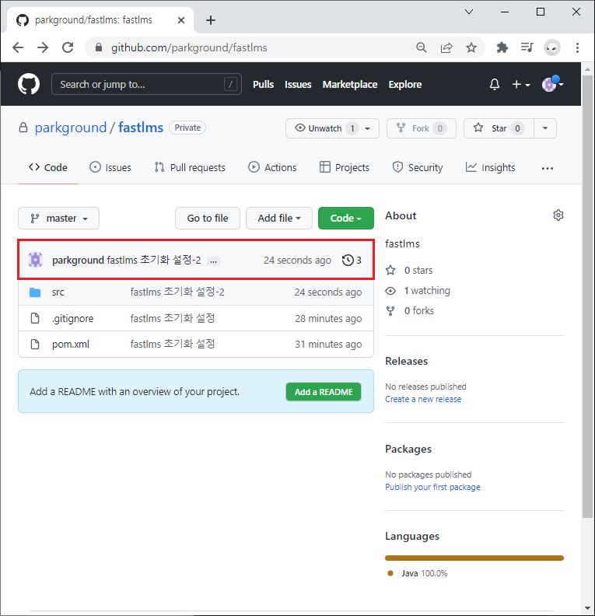Click the new tab plus button

tap(211, 20)
